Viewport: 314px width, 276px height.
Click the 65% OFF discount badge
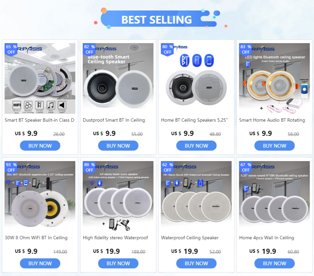coord(11,50)
